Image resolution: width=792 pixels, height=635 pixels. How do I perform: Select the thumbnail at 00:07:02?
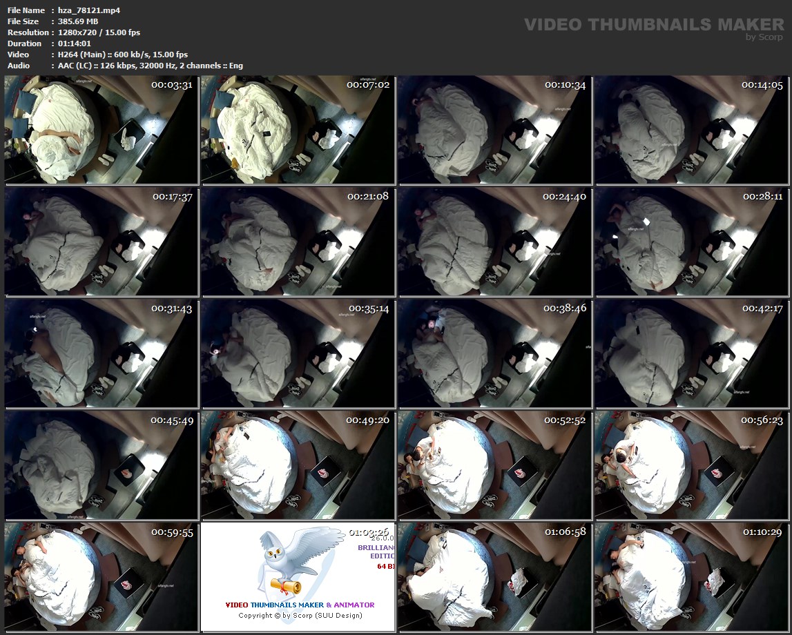pyautogui.click(x=298, y=130)
